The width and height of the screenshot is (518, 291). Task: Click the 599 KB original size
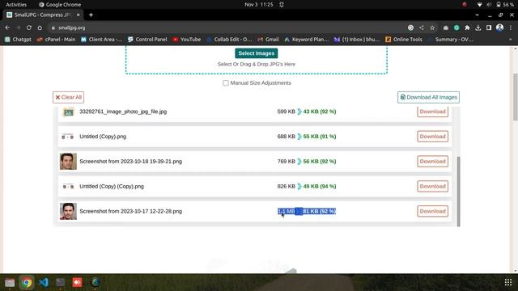pyautogui.click(x=286, y=112)
